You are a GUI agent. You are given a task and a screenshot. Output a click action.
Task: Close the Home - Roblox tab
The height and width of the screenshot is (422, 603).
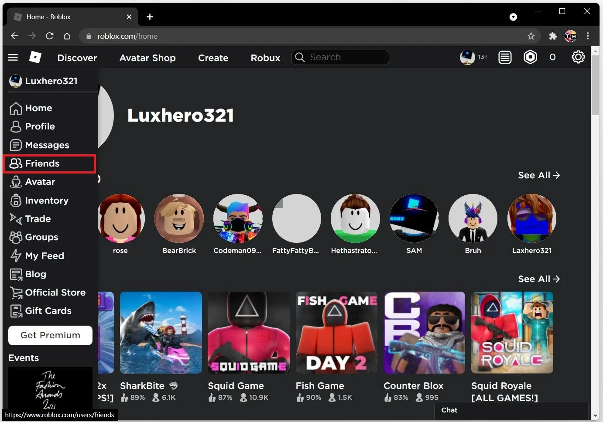pos(129,17)
